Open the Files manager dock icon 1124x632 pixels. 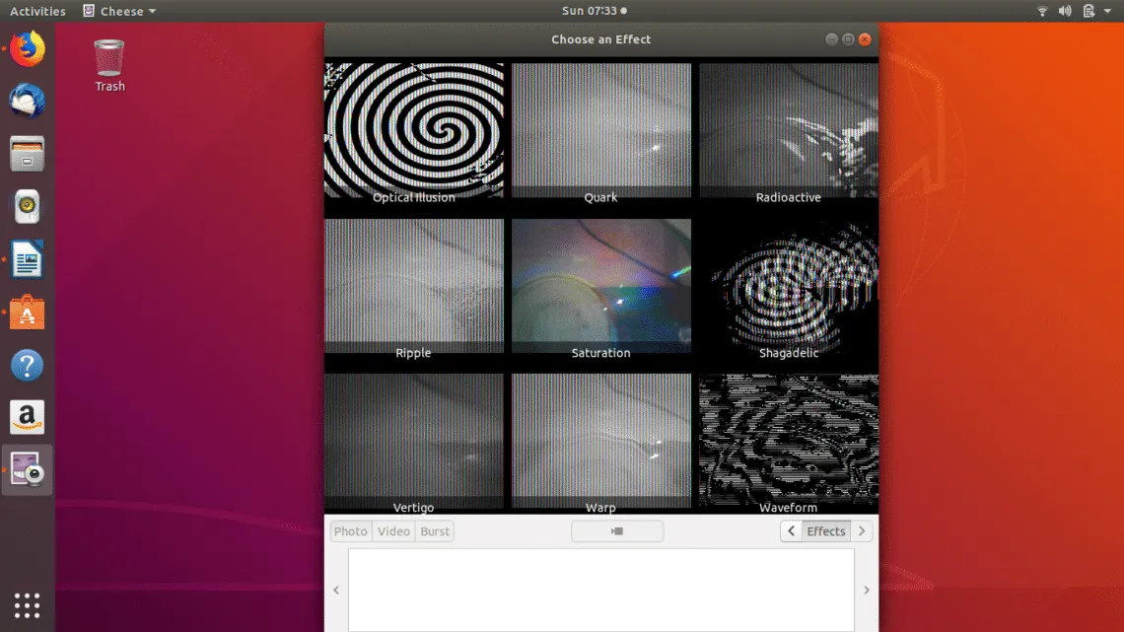click(x=28, y=155)
